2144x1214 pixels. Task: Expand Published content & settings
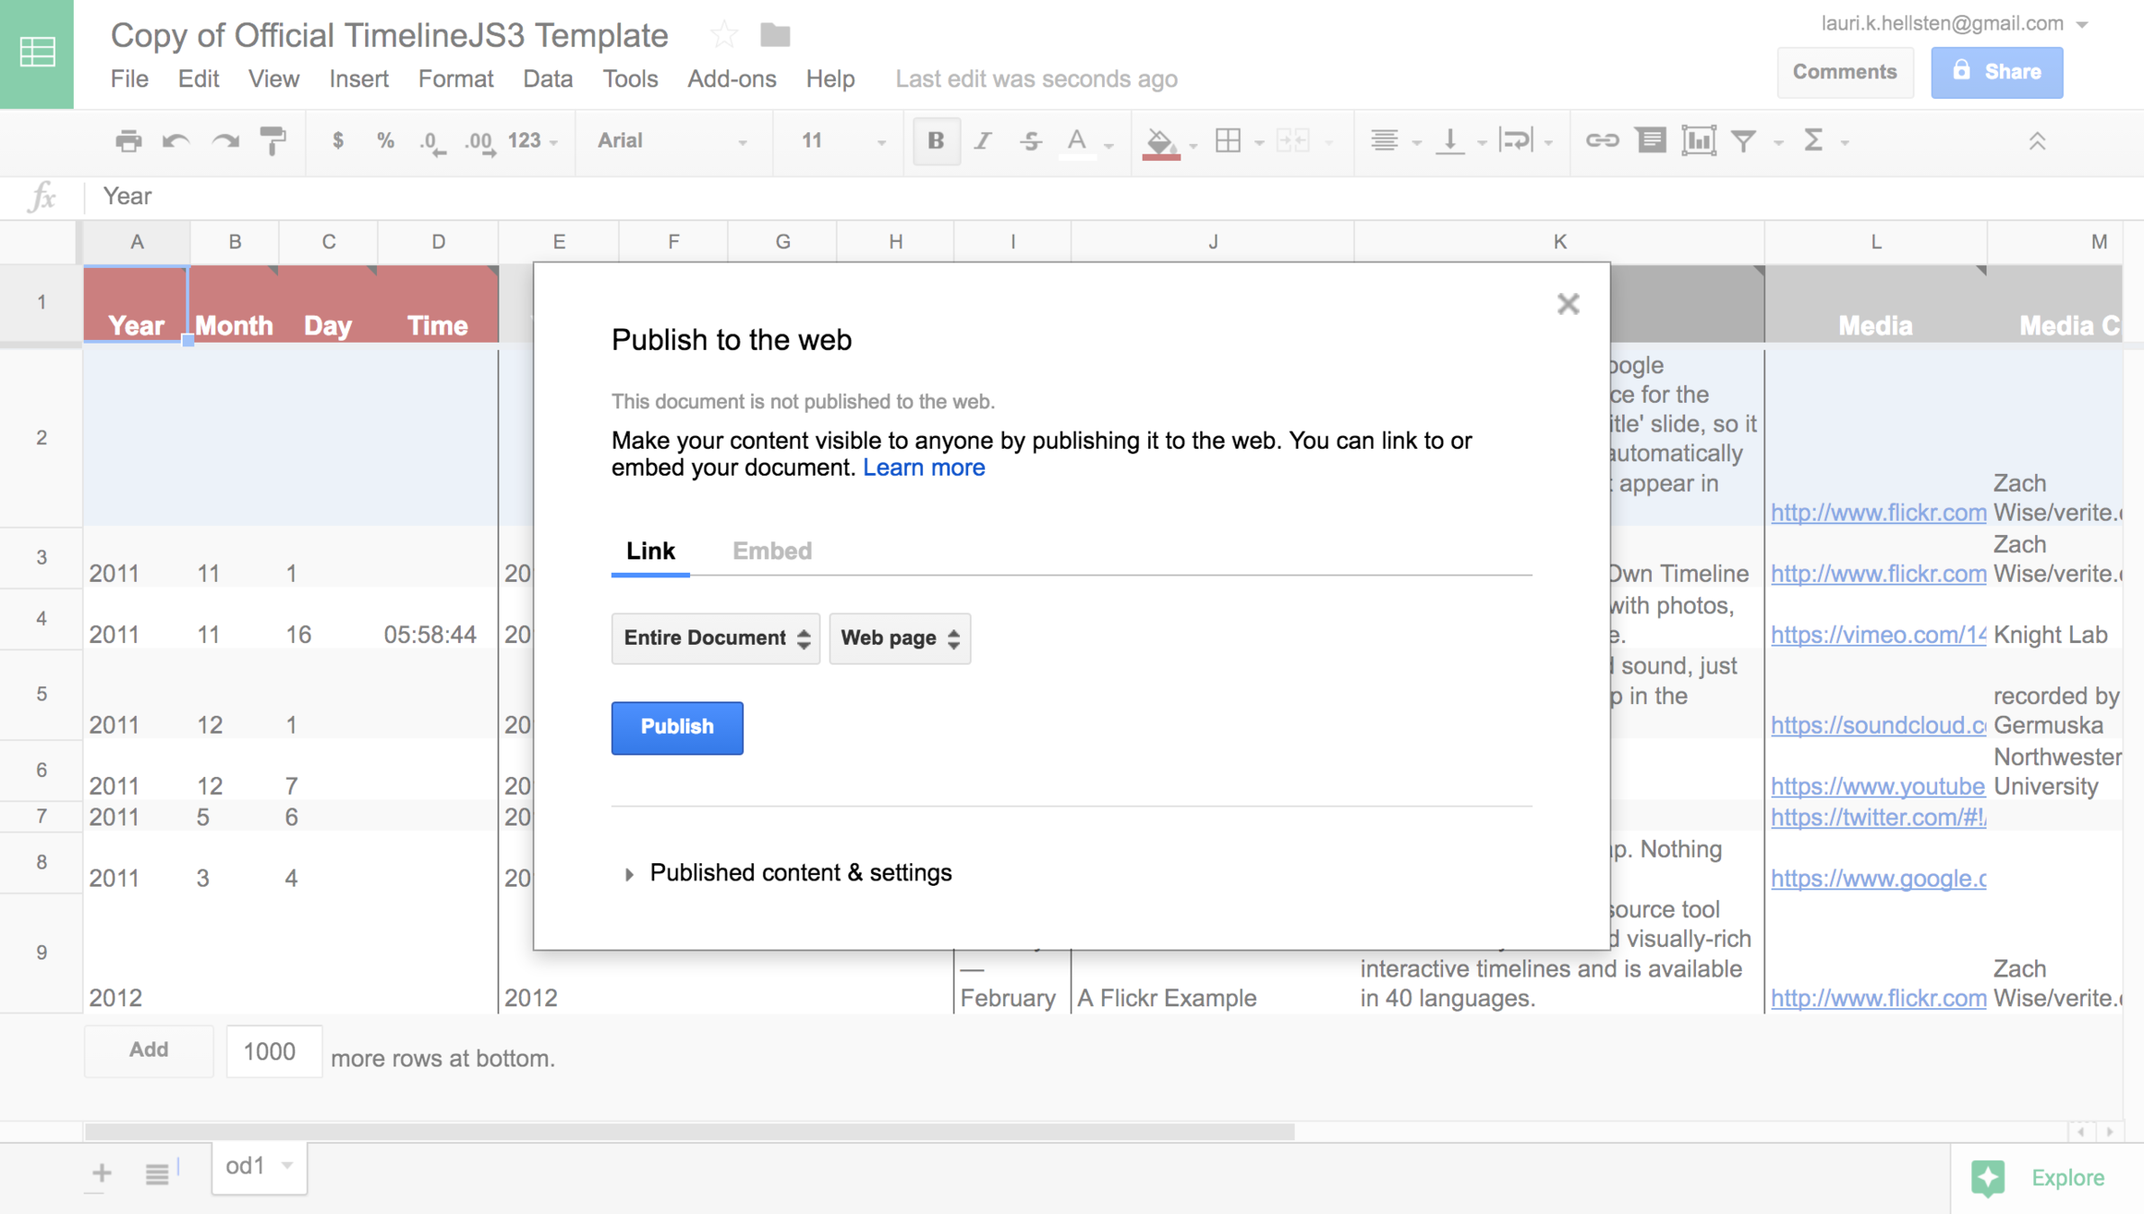(800, 873)
